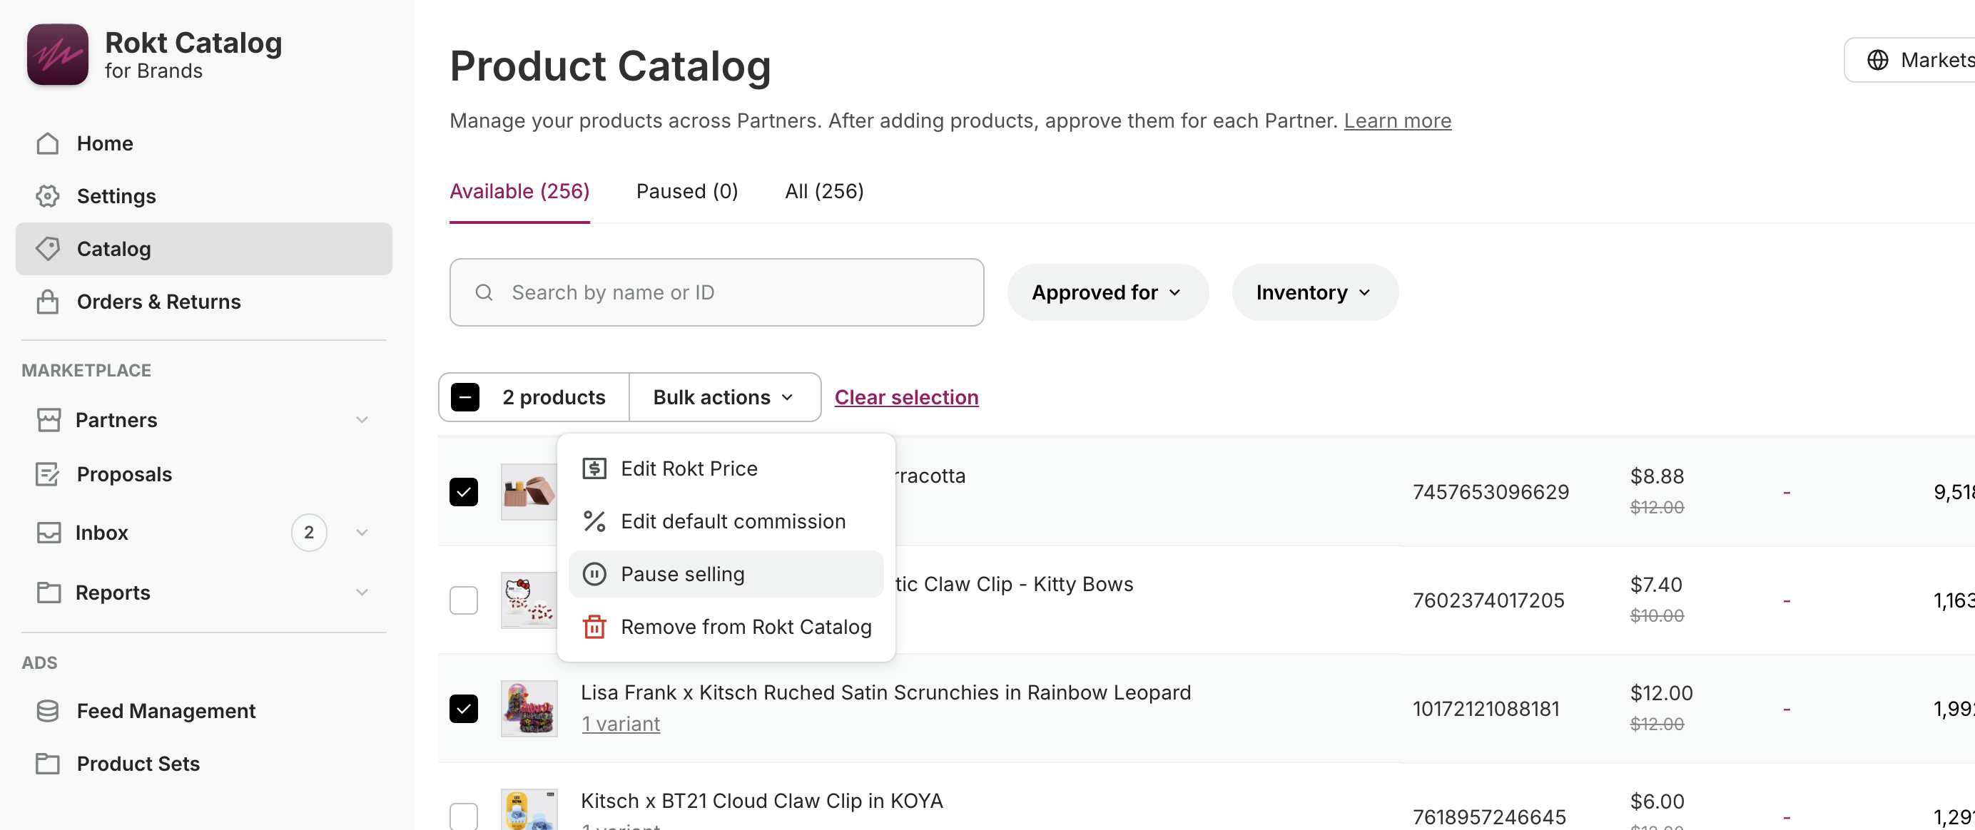
Task: Click the Feed Management database icon
Action: click(48, 711)
